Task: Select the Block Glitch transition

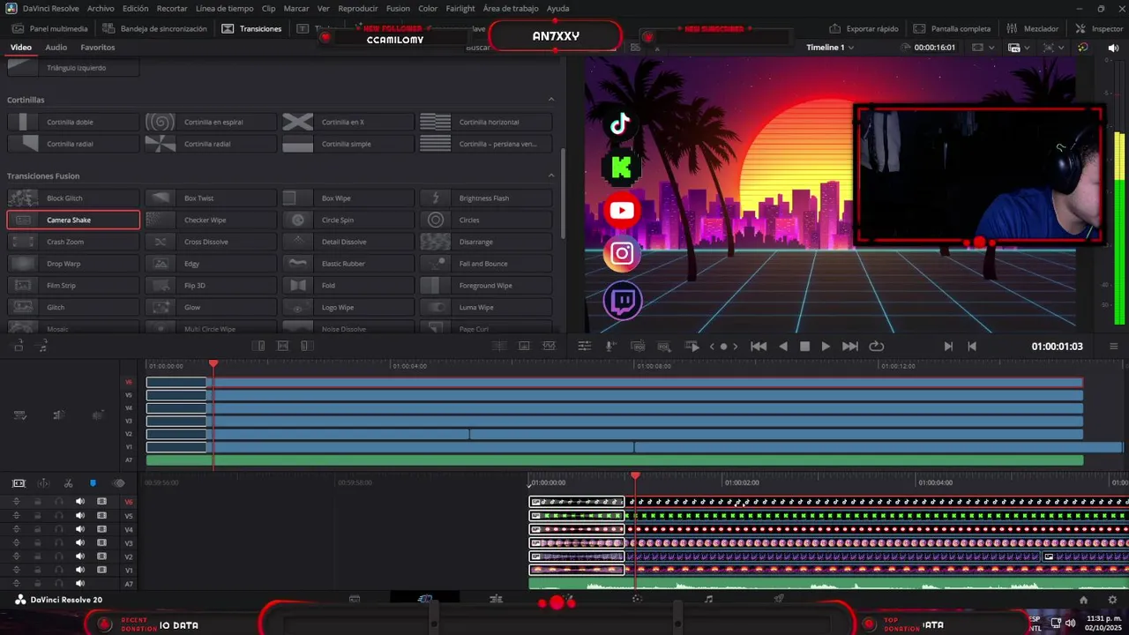Action: 73,198
